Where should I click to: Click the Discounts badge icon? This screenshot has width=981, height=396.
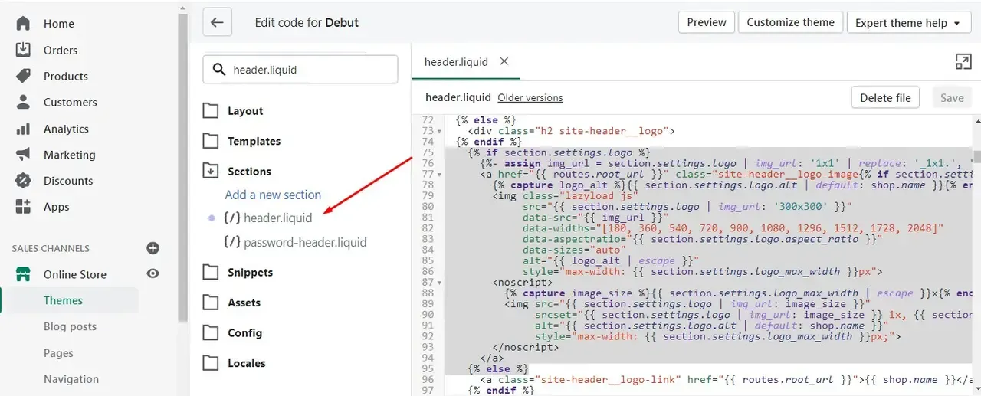23,181
